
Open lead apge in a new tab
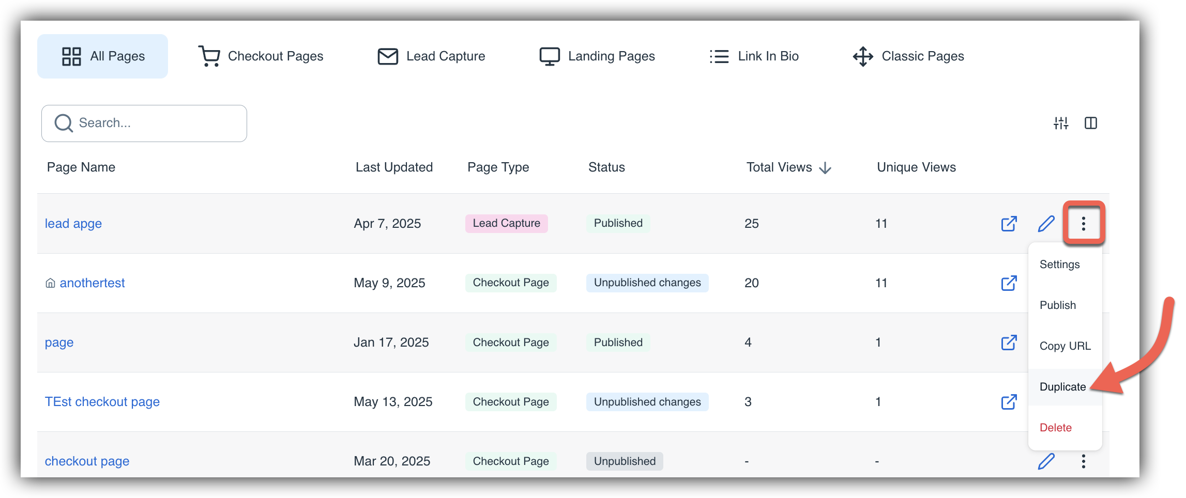[1009, 224]
